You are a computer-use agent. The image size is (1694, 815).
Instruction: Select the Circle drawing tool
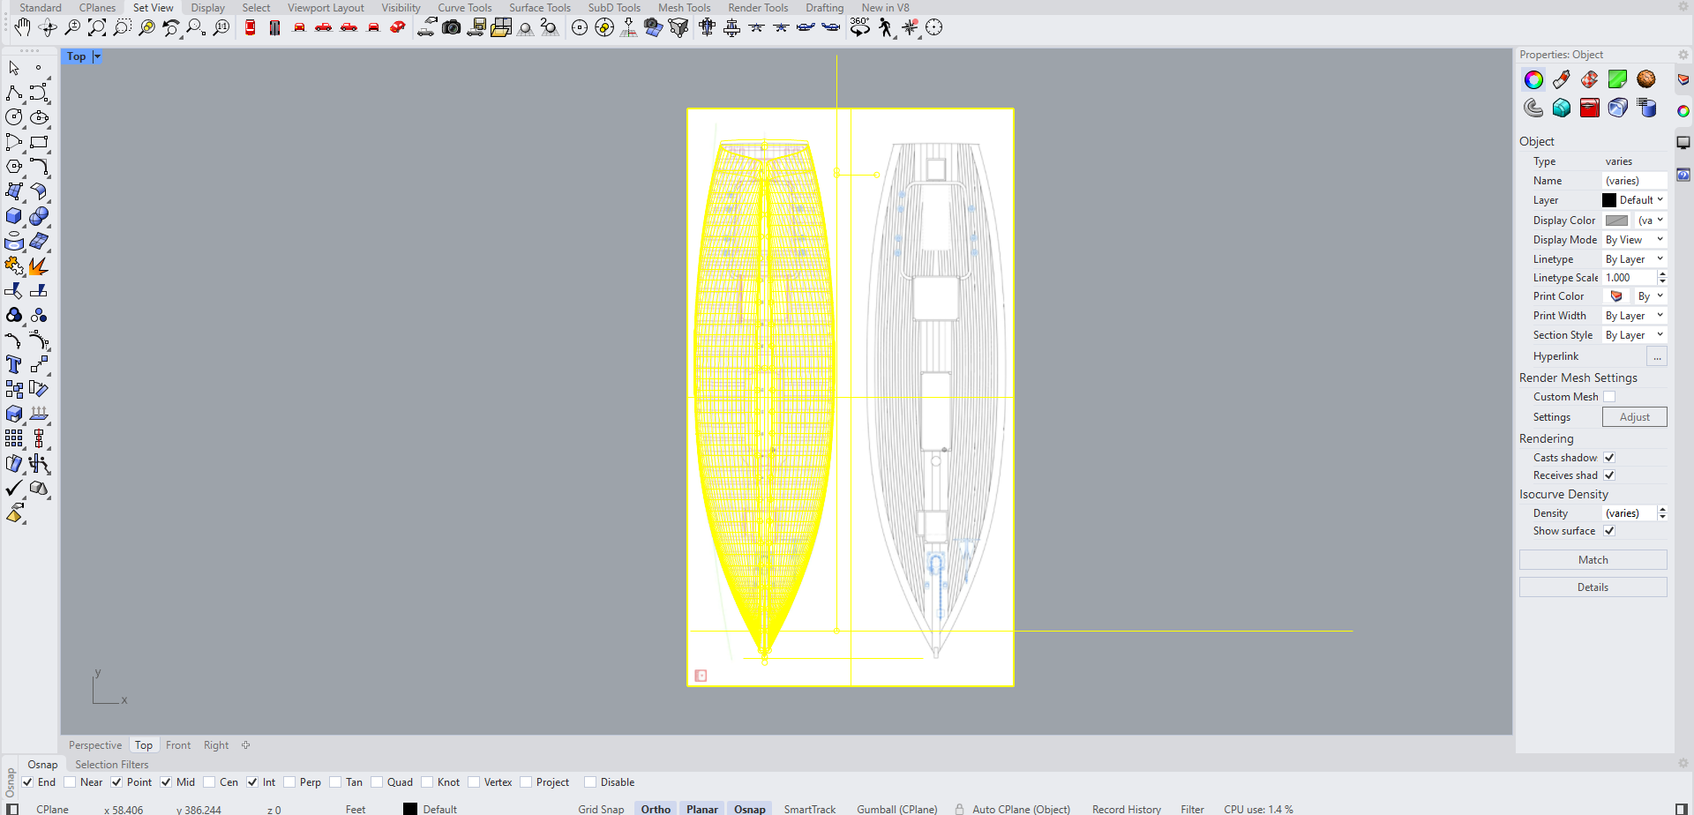pos(14,117)
